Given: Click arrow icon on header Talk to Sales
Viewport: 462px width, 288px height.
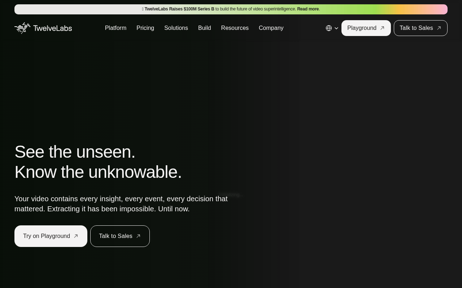Looking at the screenshot, I should tap(439, 28).
